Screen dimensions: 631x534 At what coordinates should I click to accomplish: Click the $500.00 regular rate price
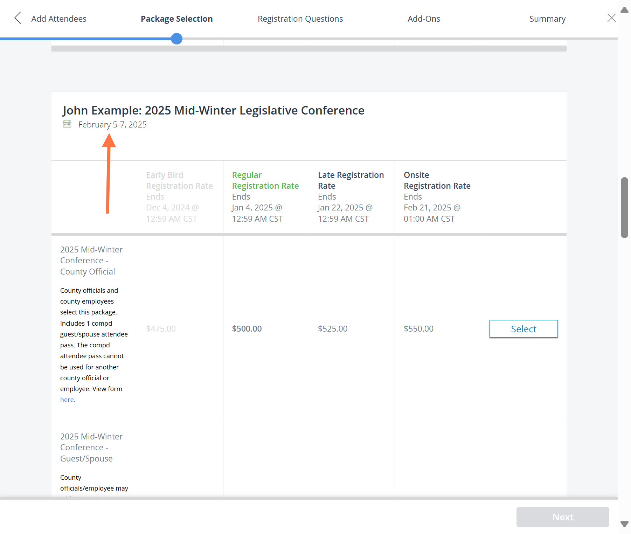(x=247, y=328)
